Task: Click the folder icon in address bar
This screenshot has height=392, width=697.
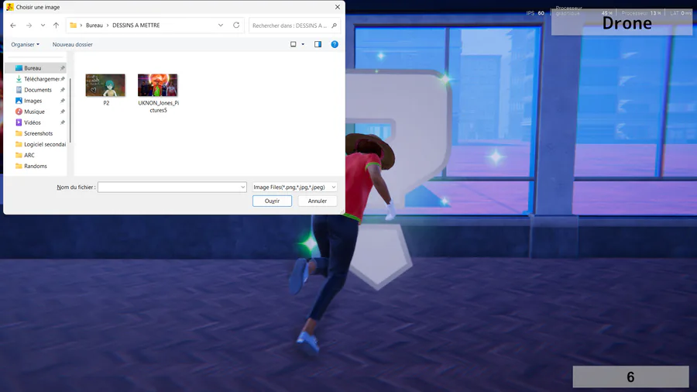Action: tap(74, 26)
